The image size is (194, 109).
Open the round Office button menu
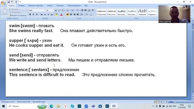(3, 3)
